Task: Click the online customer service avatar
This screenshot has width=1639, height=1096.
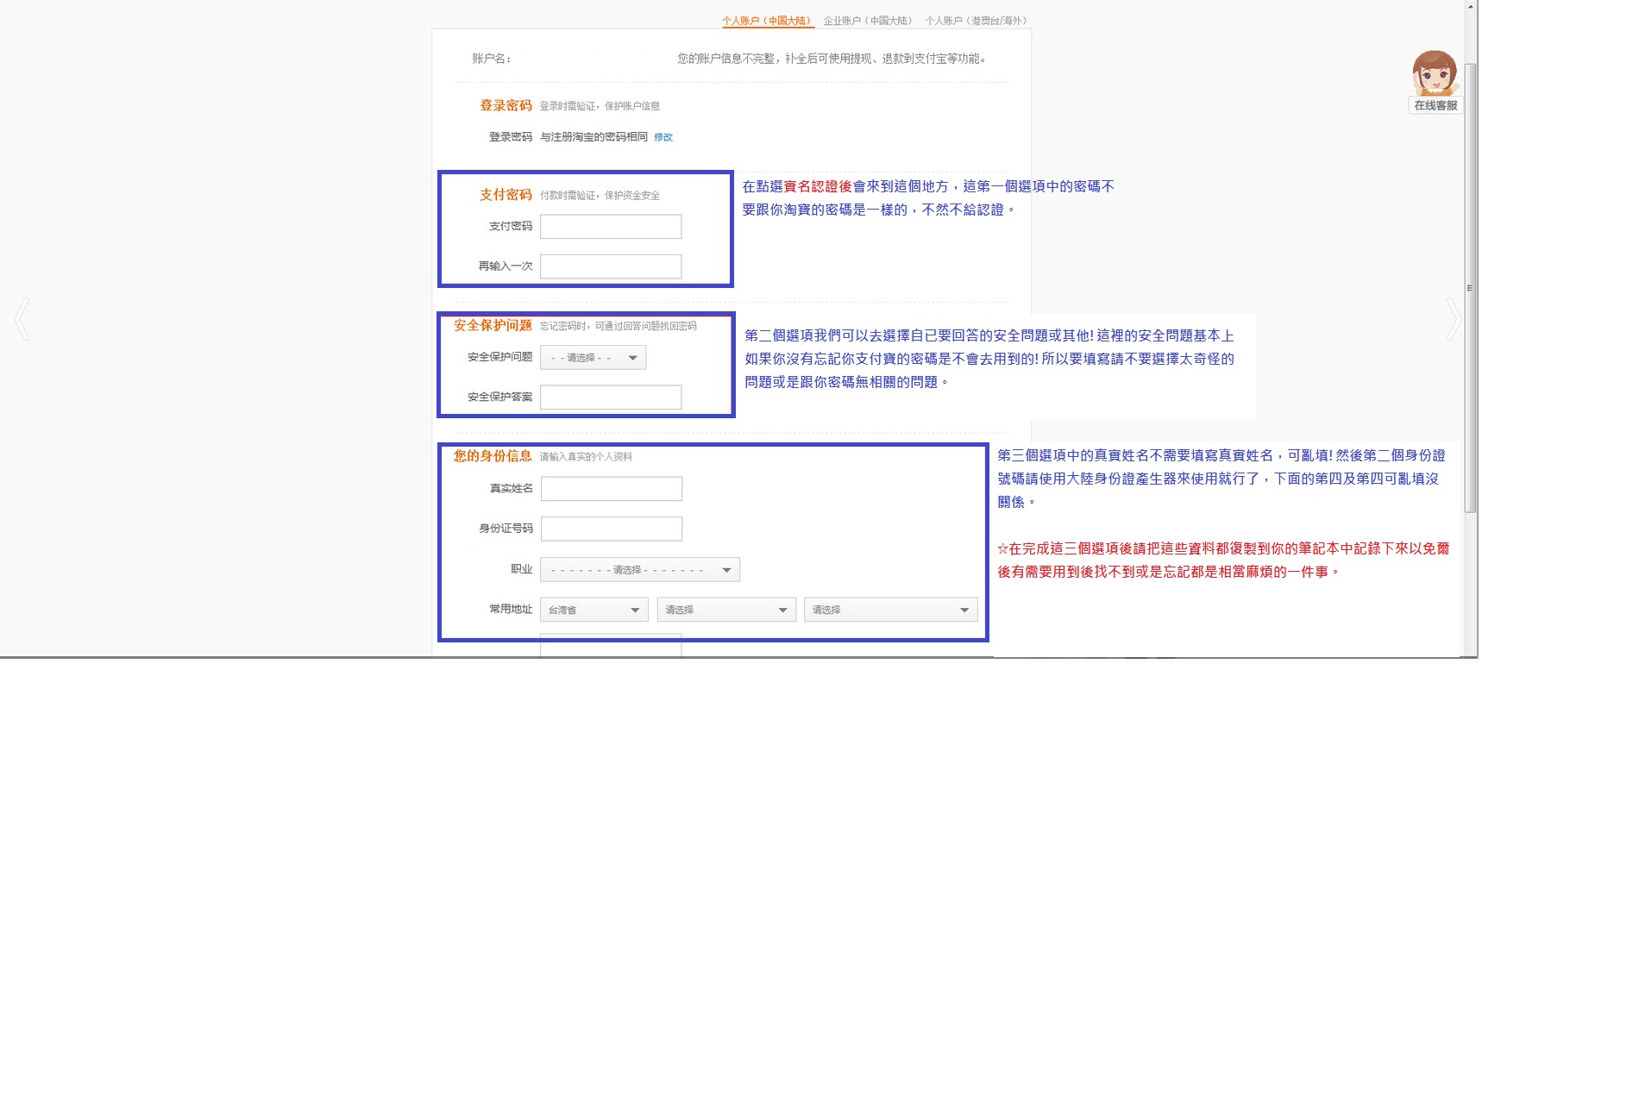Action: click(1435, 73)
